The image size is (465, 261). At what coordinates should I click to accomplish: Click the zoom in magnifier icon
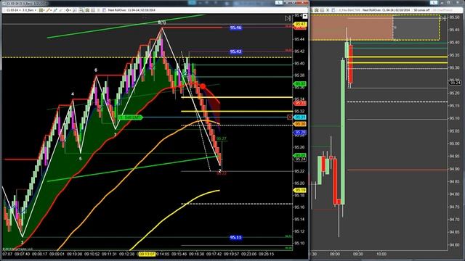(75, 10)
